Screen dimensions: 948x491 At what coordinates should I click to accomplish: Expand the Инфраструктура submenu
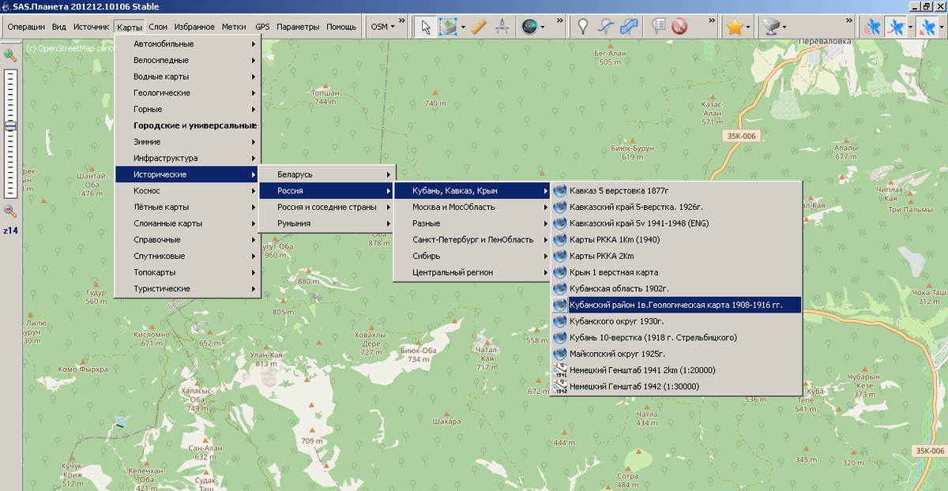[x=187, y=158]
